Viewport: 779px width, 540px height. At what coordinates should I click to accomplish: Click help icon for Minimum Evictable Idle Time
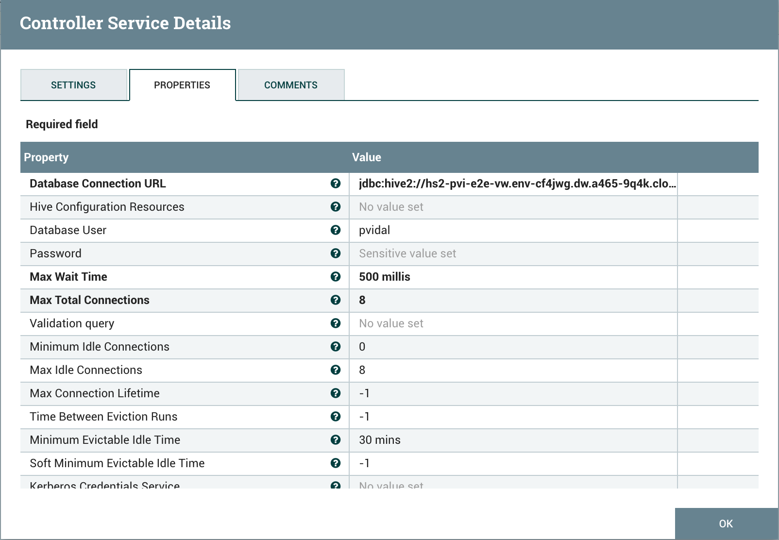tap(336, 440)
